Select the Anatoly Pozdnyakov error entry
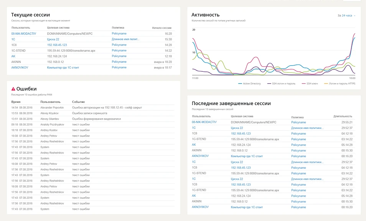366x221 pixels. (52, 124)
